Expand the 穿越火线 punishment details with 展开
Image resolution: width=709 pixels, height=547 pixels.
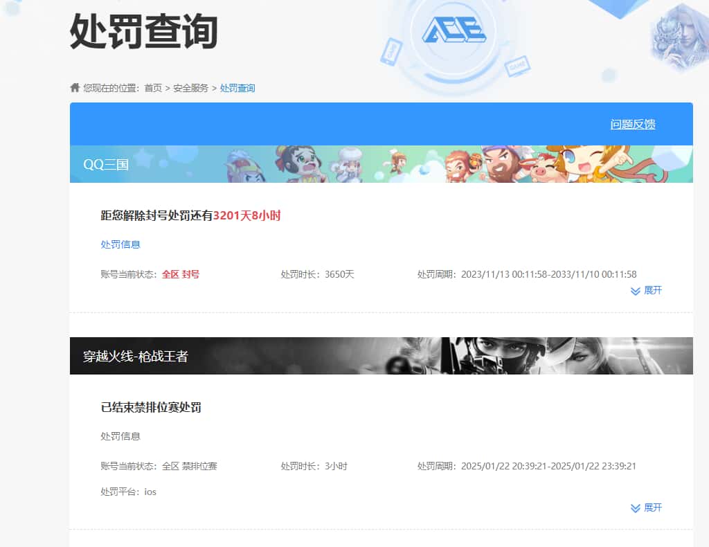coord(646,508)
